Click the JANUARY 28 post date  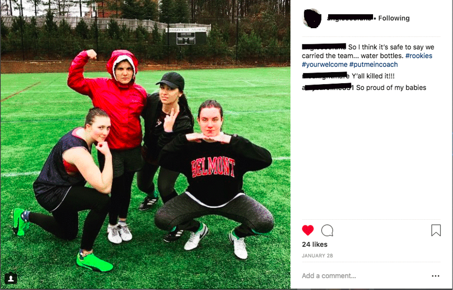317,256
